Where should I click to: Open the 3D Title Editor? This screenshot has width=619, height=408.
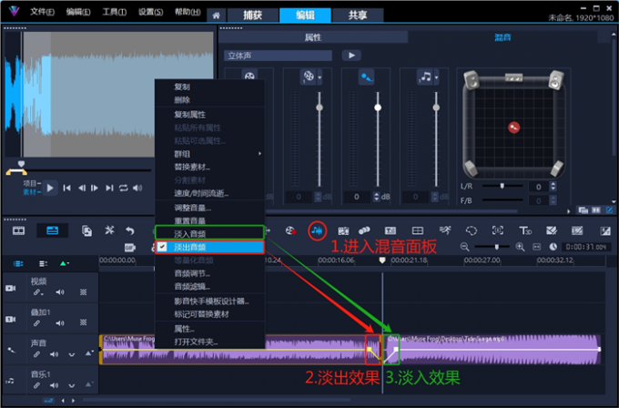[524, 230]
